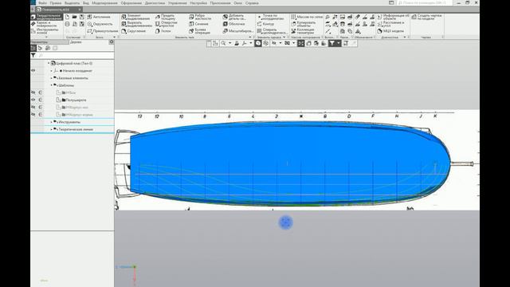Viewport: 510px width, 287px height.
Task: Expand the Инструменты tree node
Action: point(51,122)
